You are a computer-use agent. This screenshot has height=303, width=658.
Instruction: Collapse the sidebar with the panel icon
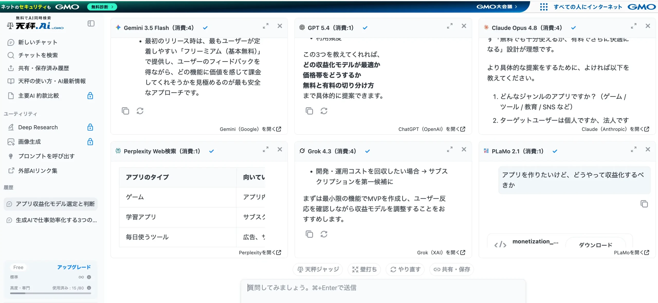coord(91,24)
